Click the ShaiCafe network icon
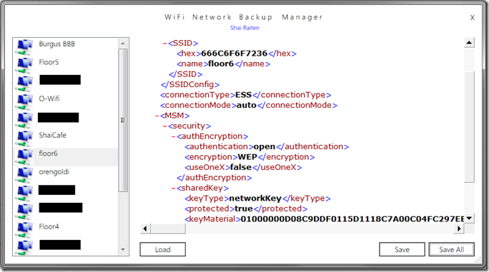 pyautogui.click(x=24, y=138)
